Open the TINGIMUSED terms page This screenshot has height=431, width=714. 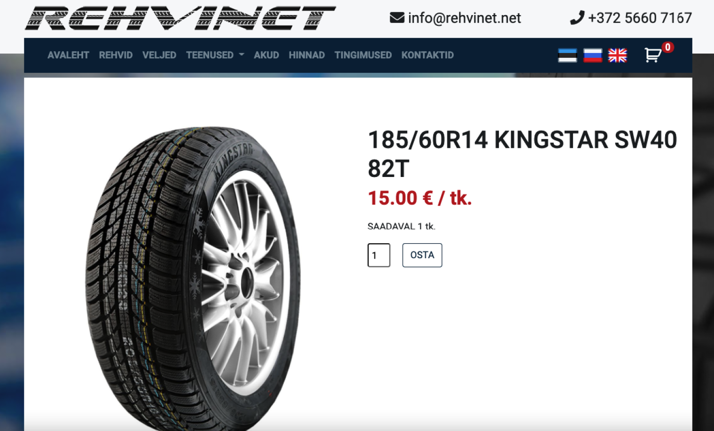coord(363,55)
